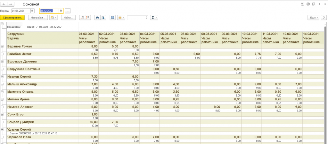
Task: Collapse all groups with red up arrow icon
Action: pyautogui.click(x=88, y=18)
